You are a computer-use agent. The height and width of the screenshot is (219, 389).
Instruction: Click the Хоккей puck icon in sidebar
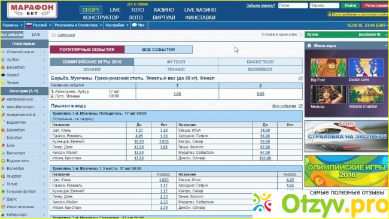tap(3, 75)
